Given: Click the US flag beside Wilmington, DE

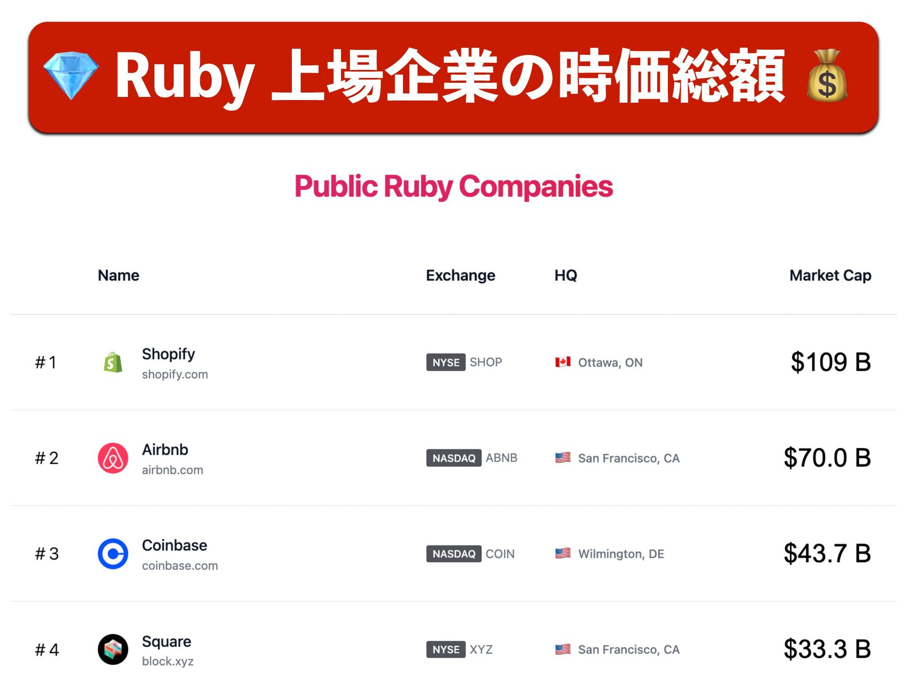Looking at the screenshot, I should coord(563,553).
